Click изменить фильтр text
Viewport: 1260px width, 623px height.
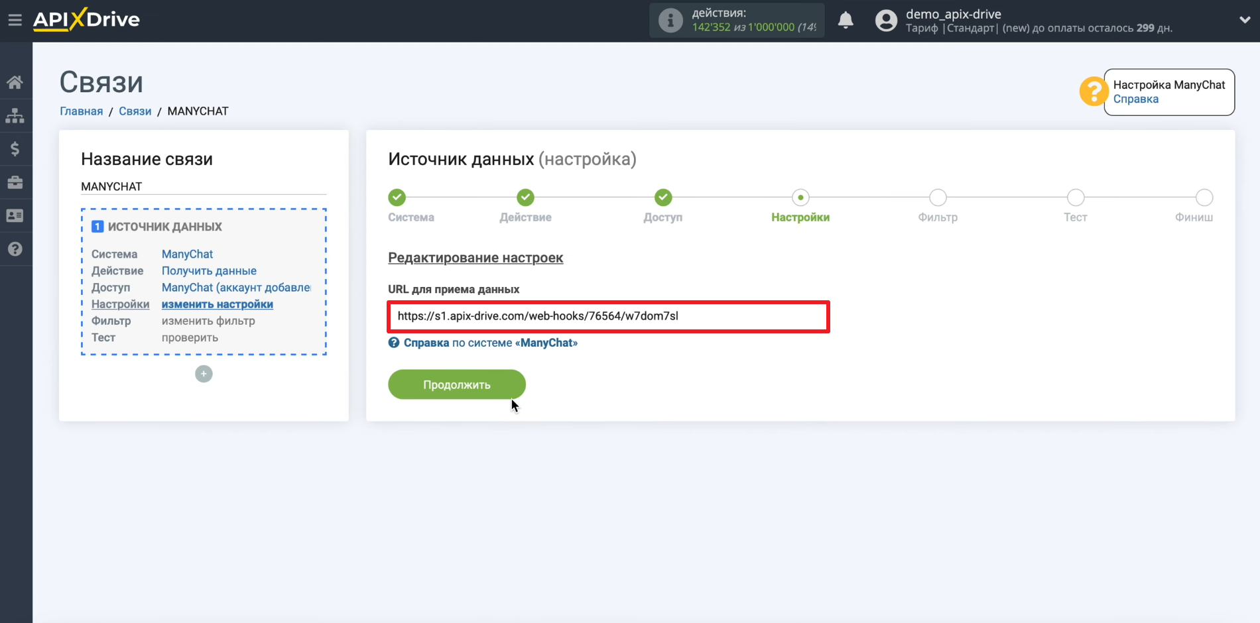point(208,321)
